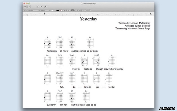The height and width of the screenshot is (111, 177).
Task: Select Em chord diagram above 'far away'
Action: [x=90, y=42]
